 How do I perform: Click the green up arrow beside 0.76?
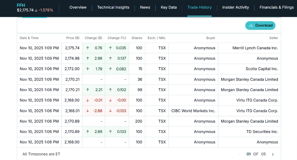(x=88, y=48)
